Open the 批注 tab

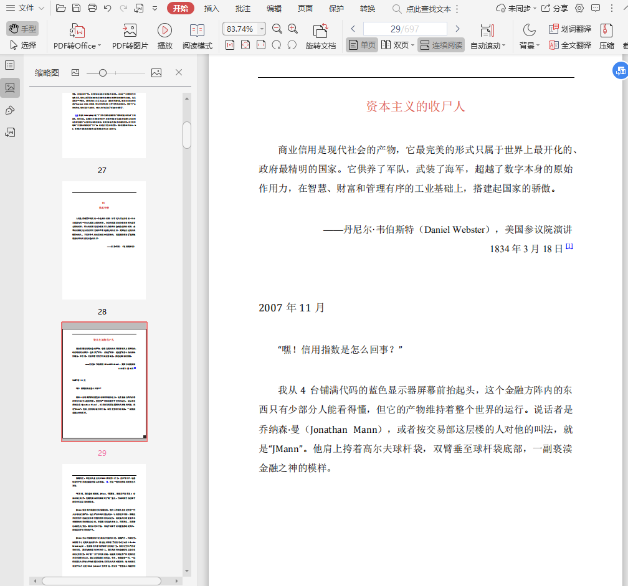[243, 8]
